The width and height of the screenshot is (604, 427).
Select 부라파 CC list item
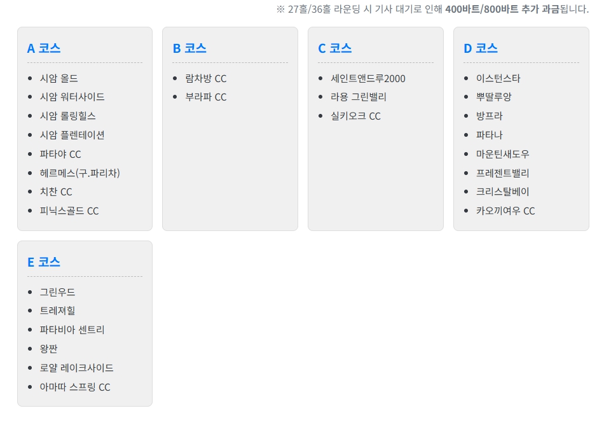click(206, 97)
